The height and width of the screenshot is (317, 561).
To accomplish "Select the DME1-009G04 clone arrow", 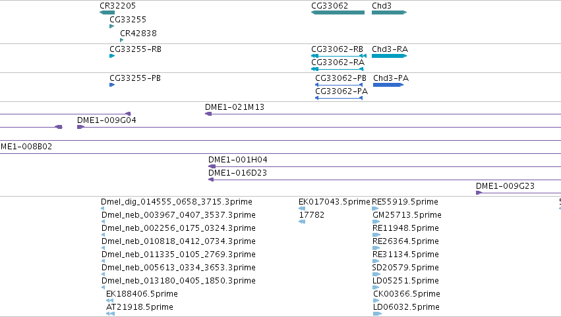I will click(81, 127).
